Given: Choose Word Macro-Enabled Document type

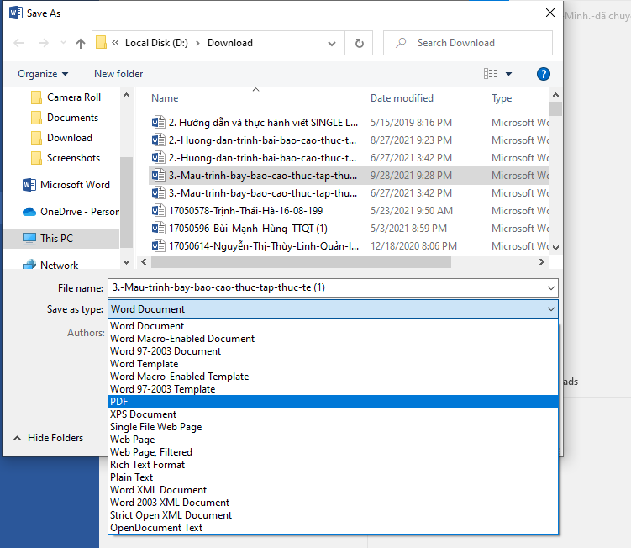Looking at the screenshot, I should click(x=334, y=339).
